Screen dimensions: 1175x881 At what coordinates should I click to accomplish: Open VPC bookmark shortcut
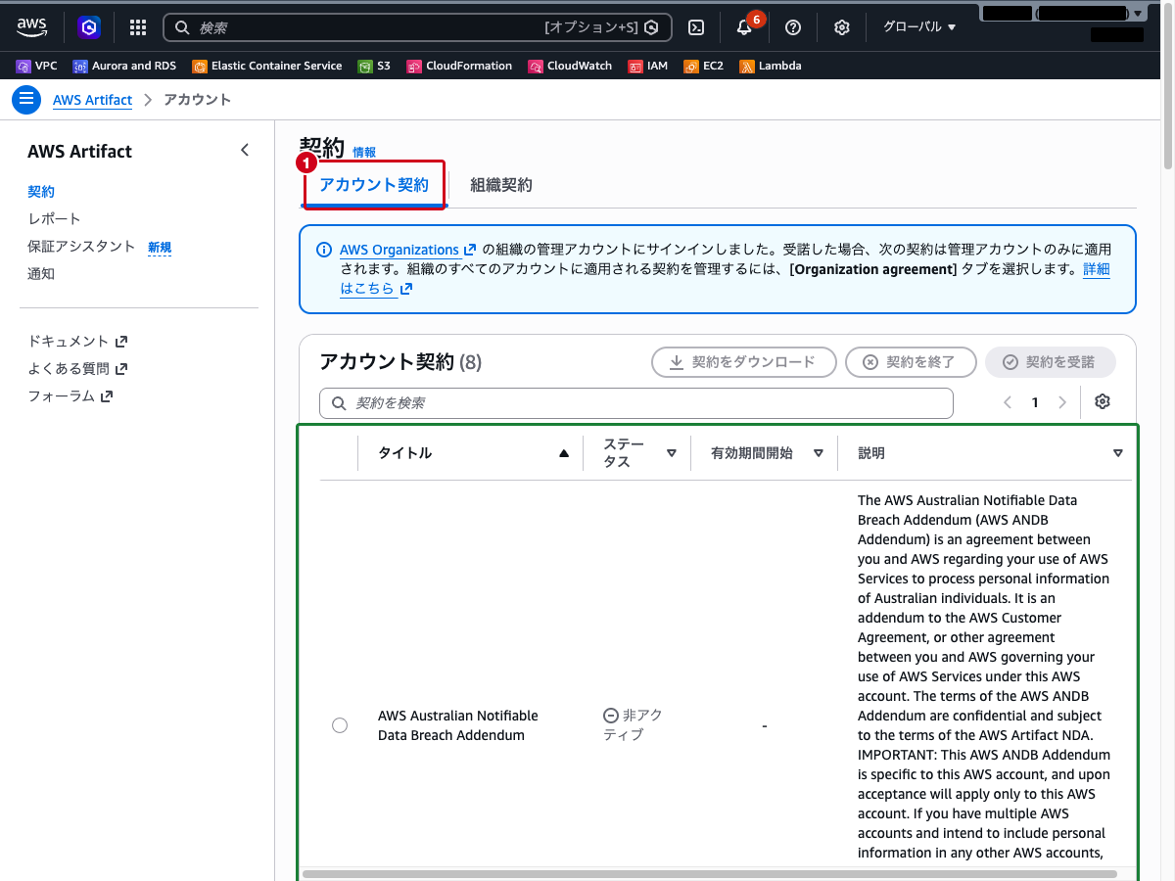pyautogui.click(x=37, y=66)
